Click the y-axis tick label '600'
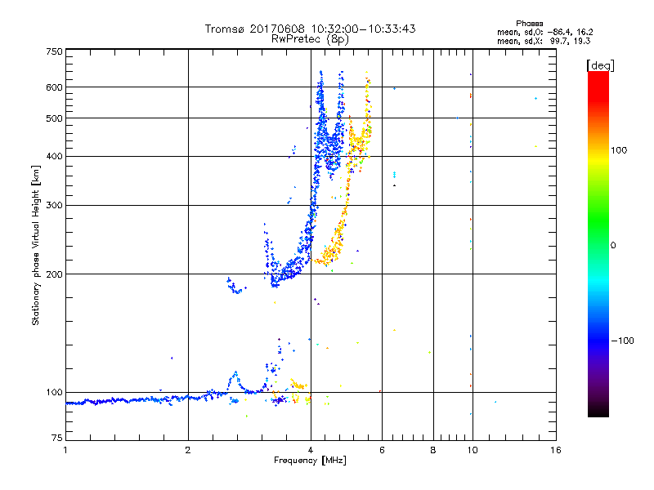Viewport: 654px width, 490px height. click(x=54, y=87)
